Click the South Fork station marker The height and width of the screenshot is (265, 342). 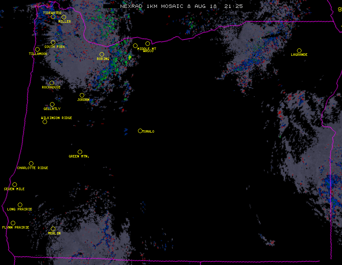(x=53, y=42)
